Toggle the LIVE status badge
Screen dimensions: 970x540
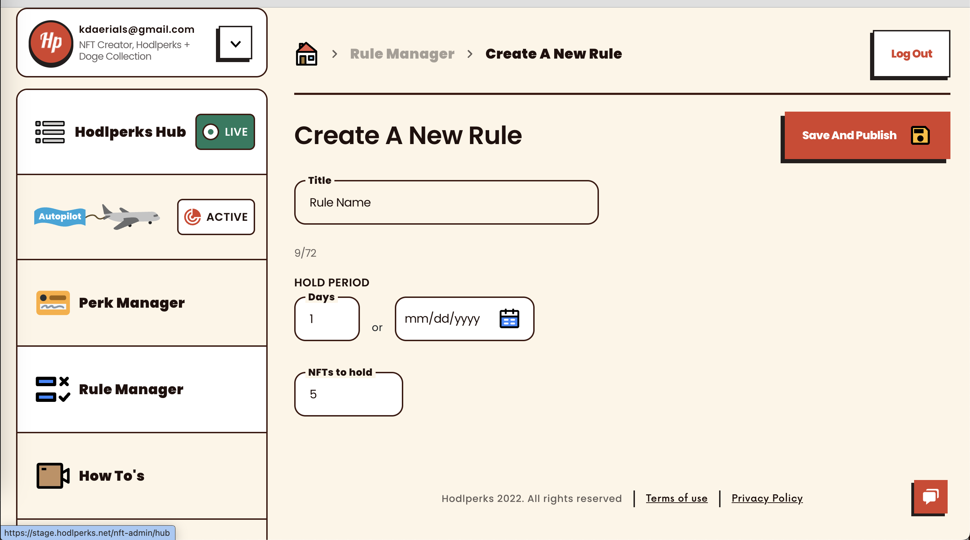[225, 132]
